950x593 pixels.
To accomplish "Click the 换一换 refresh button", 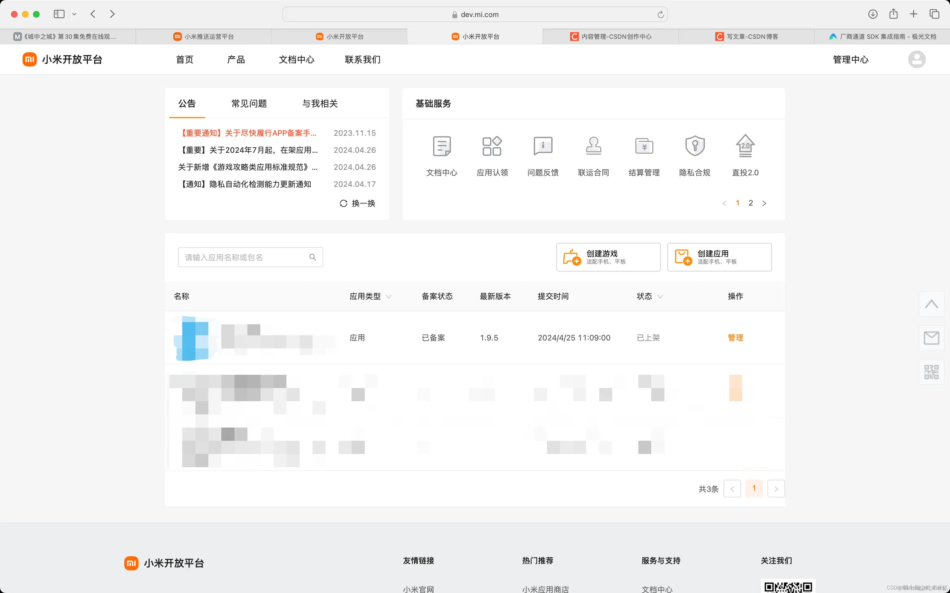I will pos(357,203).
